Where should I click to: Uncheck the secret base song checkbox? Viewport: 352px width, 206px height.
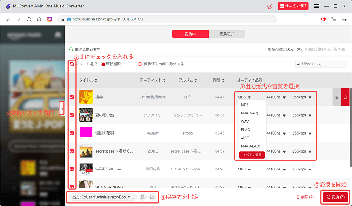tap(72, 151)
